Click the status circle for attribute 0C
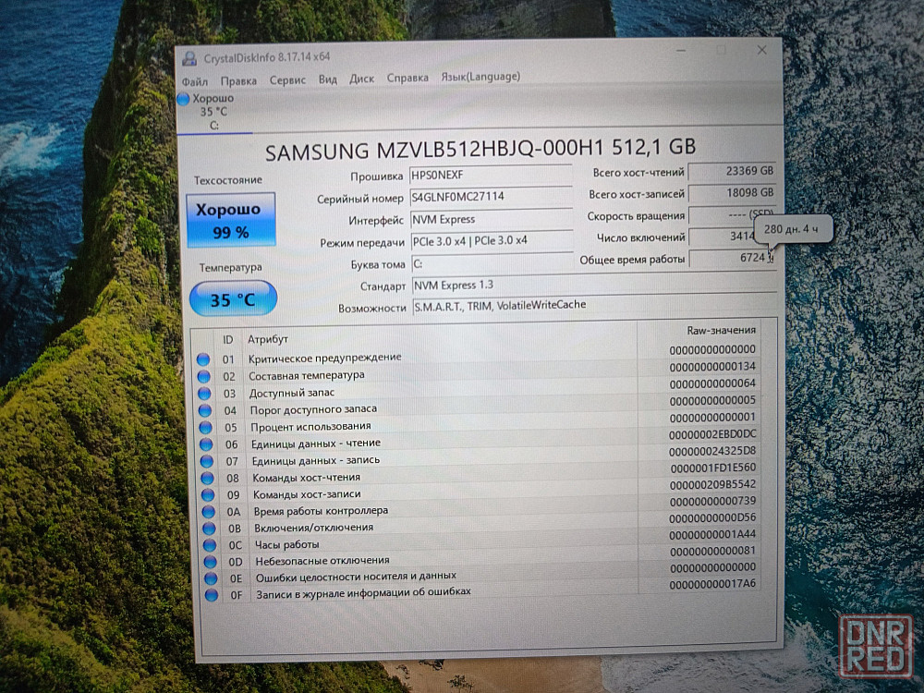 (x=210, y=545)
